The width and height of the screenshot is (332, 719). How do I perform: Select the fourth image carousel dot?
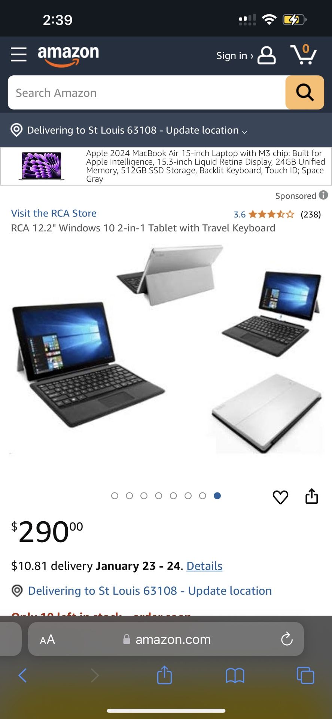[159, 496]
